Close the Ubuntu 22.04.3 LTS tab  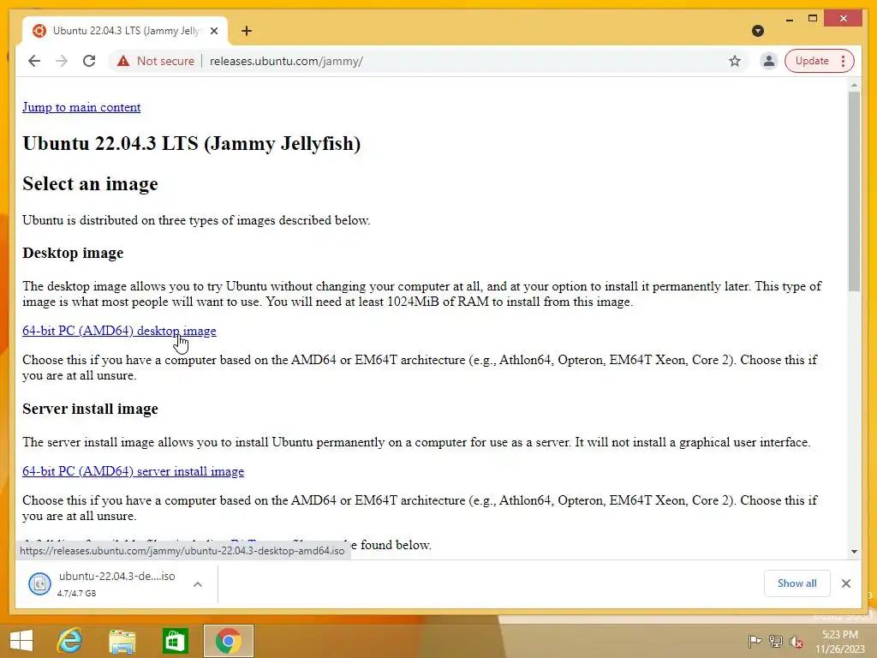213,31
